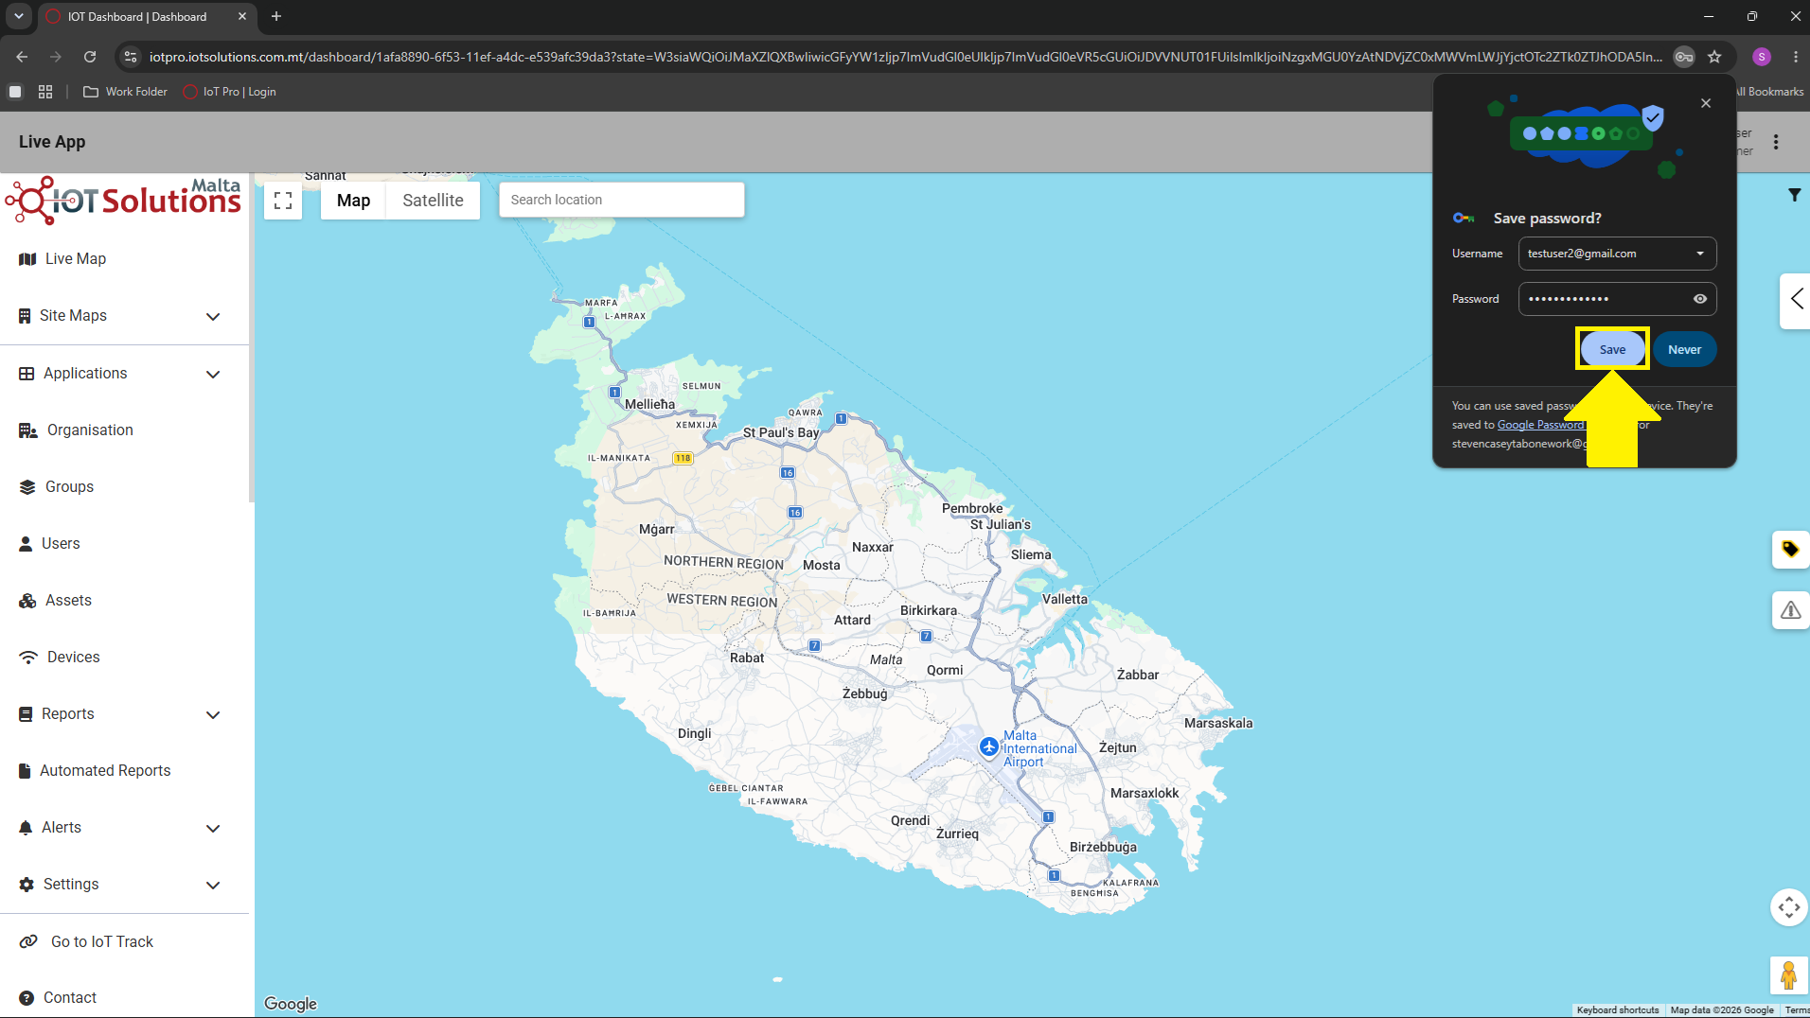Click the Site Maps building icon

click(25, 316)
